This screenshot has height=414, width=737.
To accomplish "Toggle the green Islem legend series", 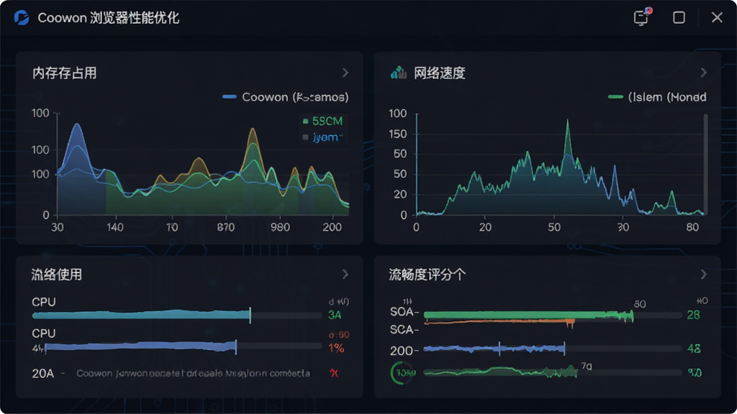I will (x=657, y=97).
